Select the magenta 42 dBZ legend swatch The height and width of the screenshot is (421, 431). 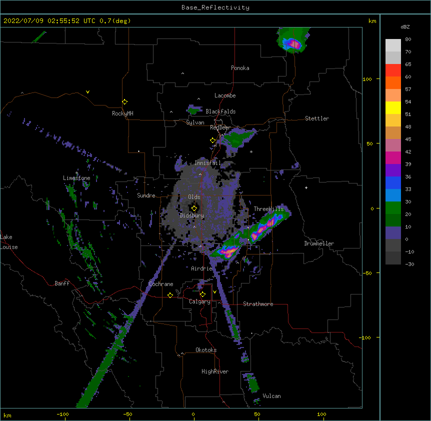pos(393,157)
